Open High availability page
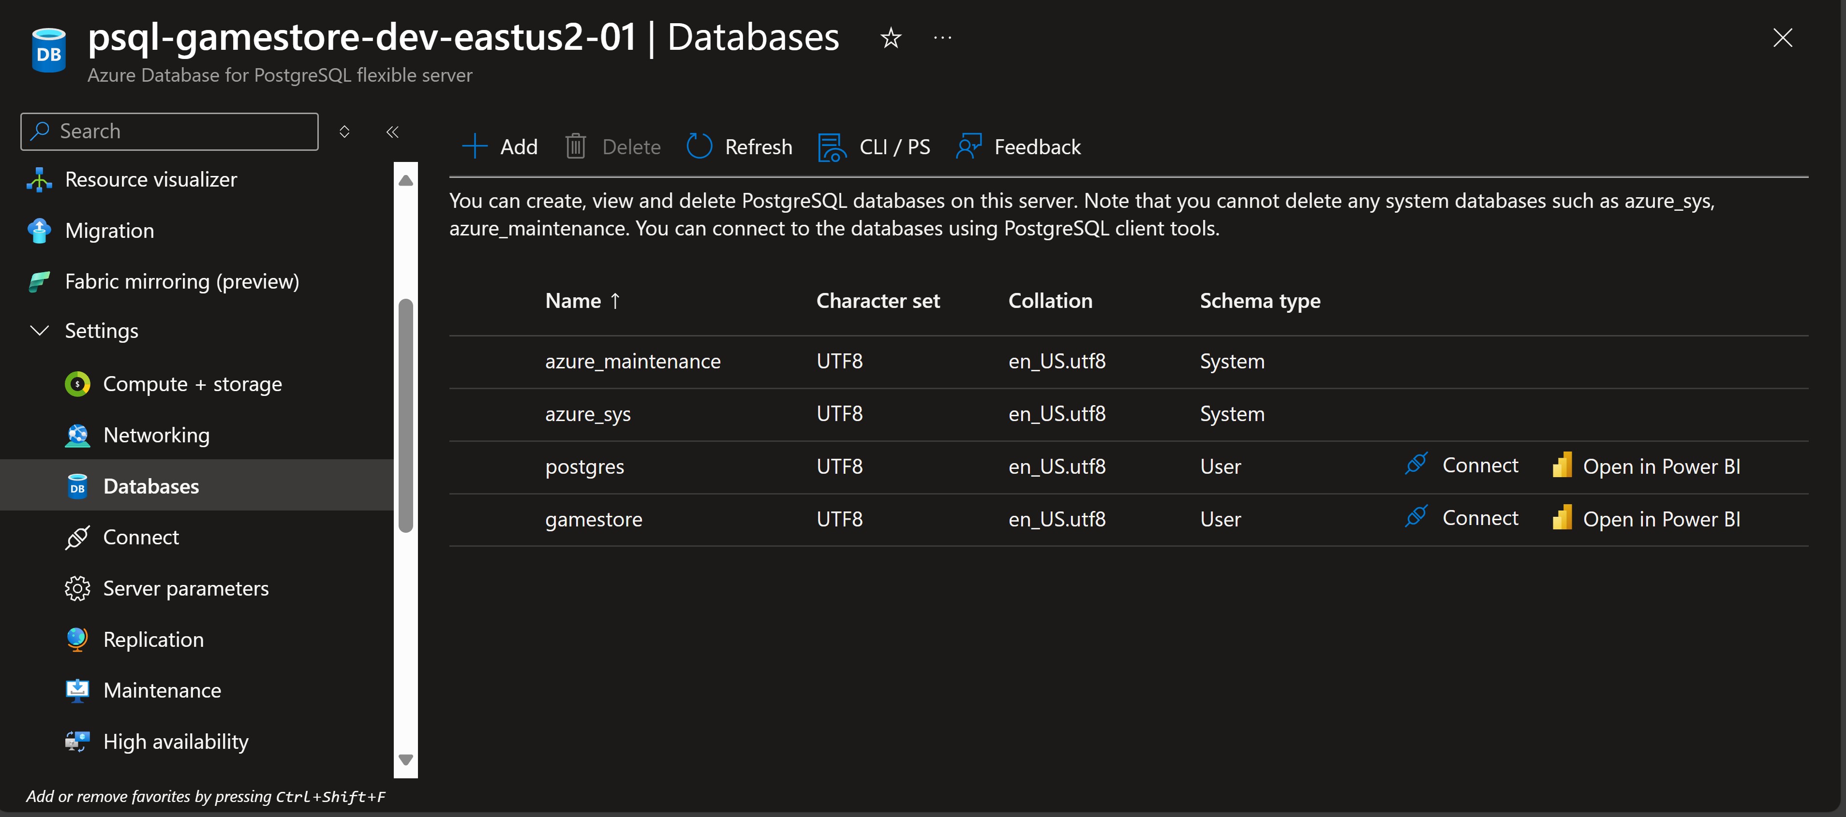 (176, 741)
